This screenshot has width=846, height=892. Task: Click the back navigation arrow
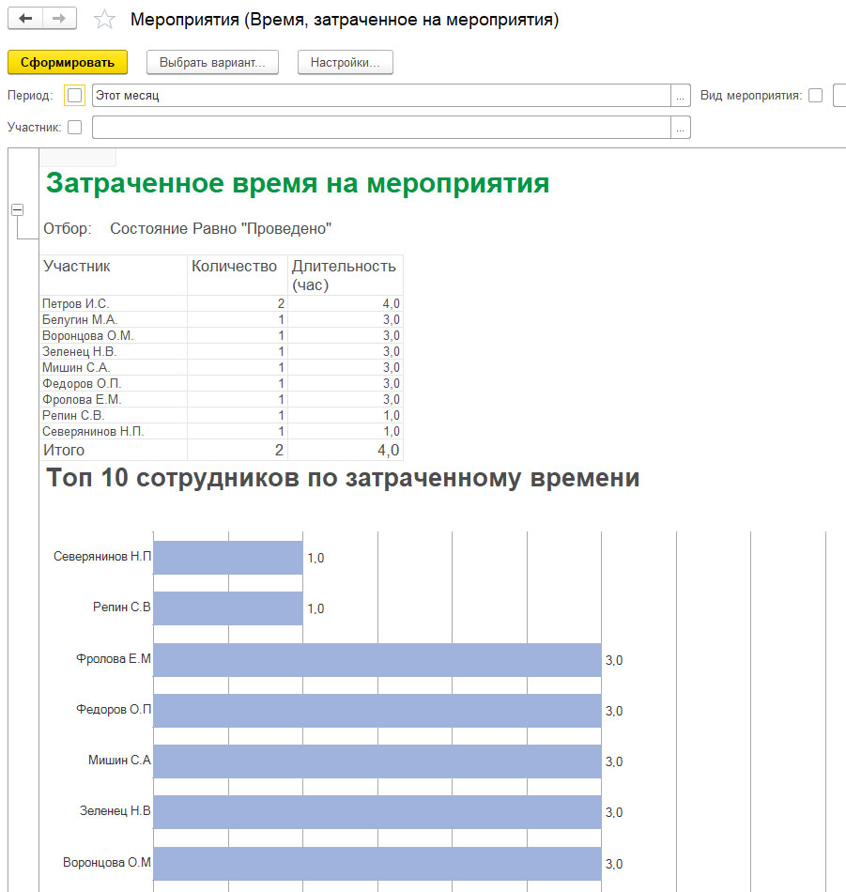(25, 19)
